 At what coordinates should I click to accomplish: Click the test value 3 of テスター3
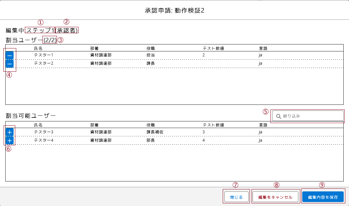pos(204,132)
